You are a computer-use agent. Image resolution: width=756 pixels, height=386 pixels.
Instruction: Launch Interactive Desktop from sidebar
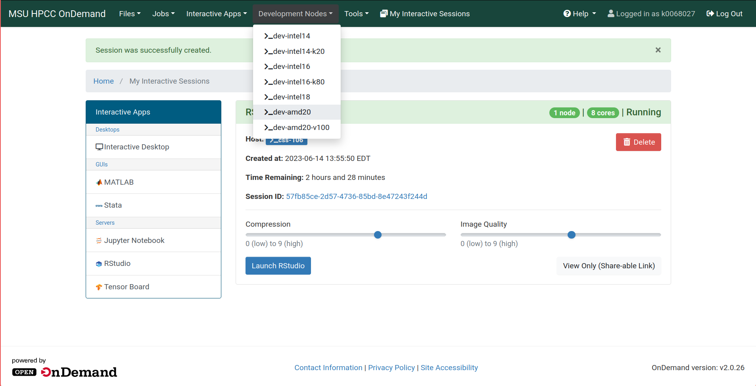coord(154,147)
